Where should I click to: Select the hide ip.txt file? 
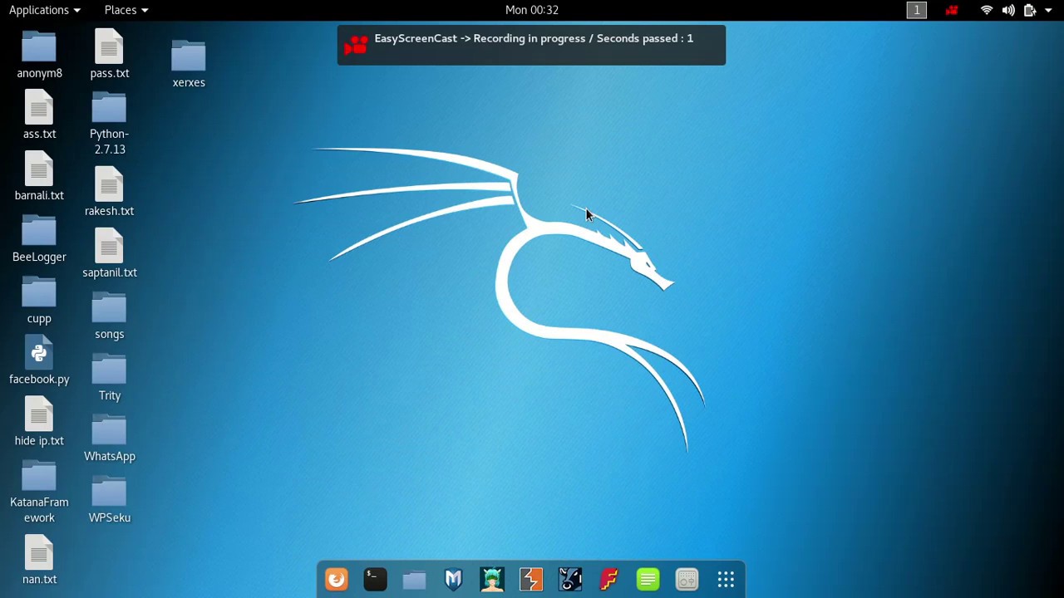[x=39, y=423]
